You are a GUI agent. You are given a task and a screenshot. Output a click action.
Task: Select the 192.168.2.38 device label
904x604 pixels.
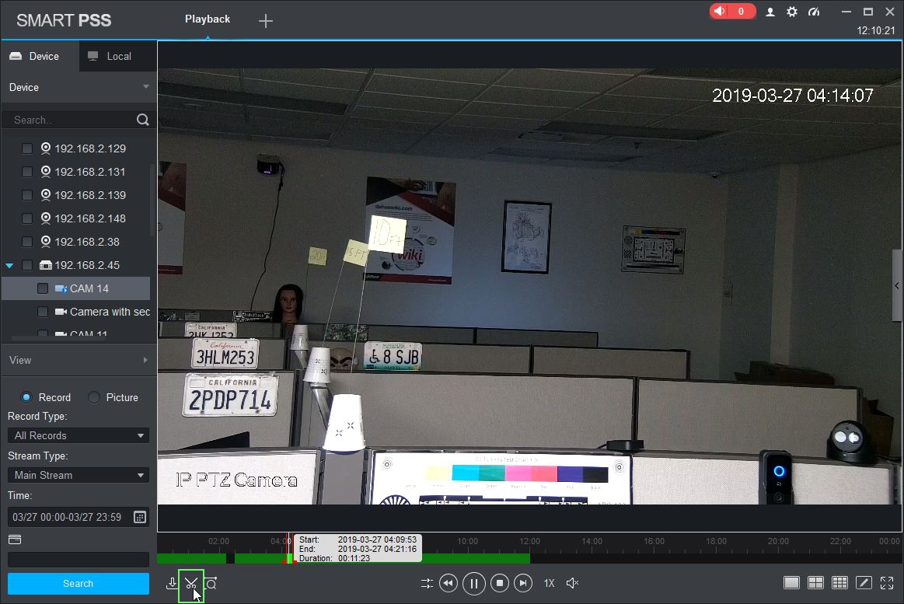[87, 242]
